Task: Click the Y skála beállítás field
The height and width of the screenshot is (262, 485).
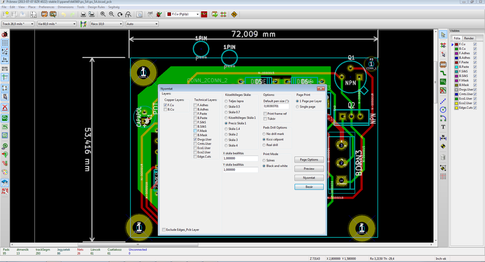Action: coord(241,170)
